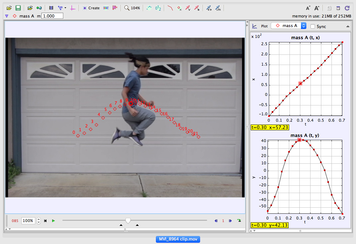Viewport: 356px width, 244px height.
Task: Open the Clip Settings dialog
Action: point(51,8)
